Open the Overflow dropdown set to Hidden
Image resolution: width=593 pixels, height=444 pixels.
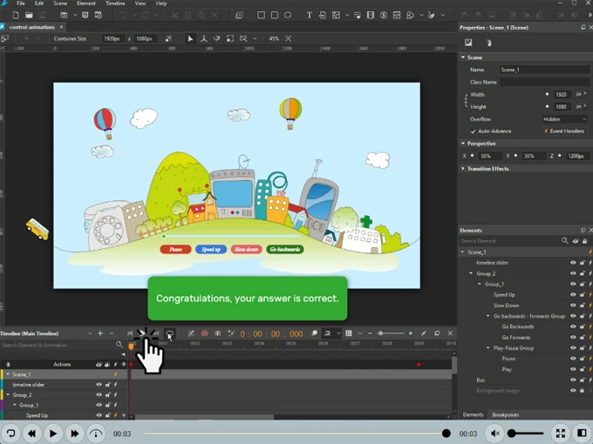pyautogui.click(x=563, y=119)
